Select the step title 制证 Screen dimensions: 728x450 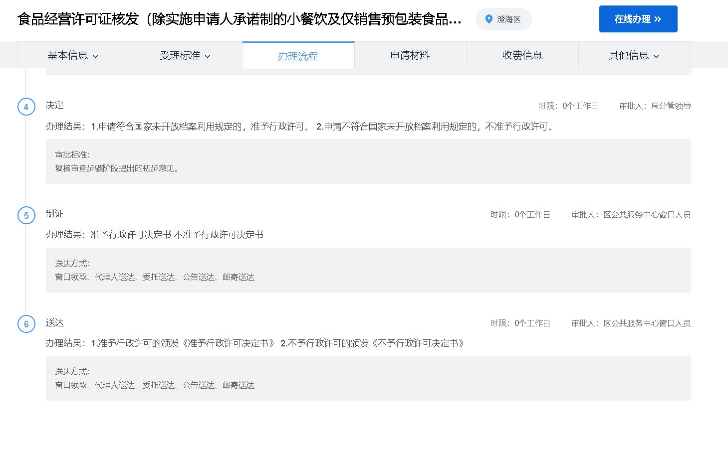[x=55, y=214]
